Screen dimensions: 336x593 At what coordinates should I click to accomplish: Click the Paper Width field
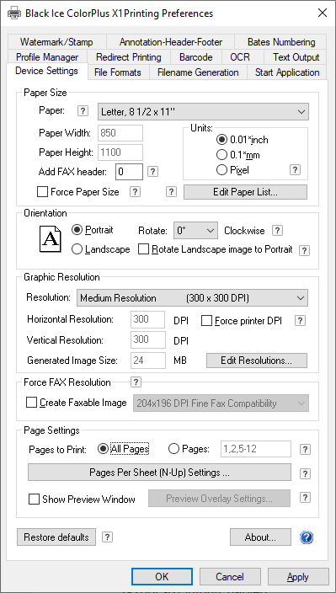click(120, 133)
